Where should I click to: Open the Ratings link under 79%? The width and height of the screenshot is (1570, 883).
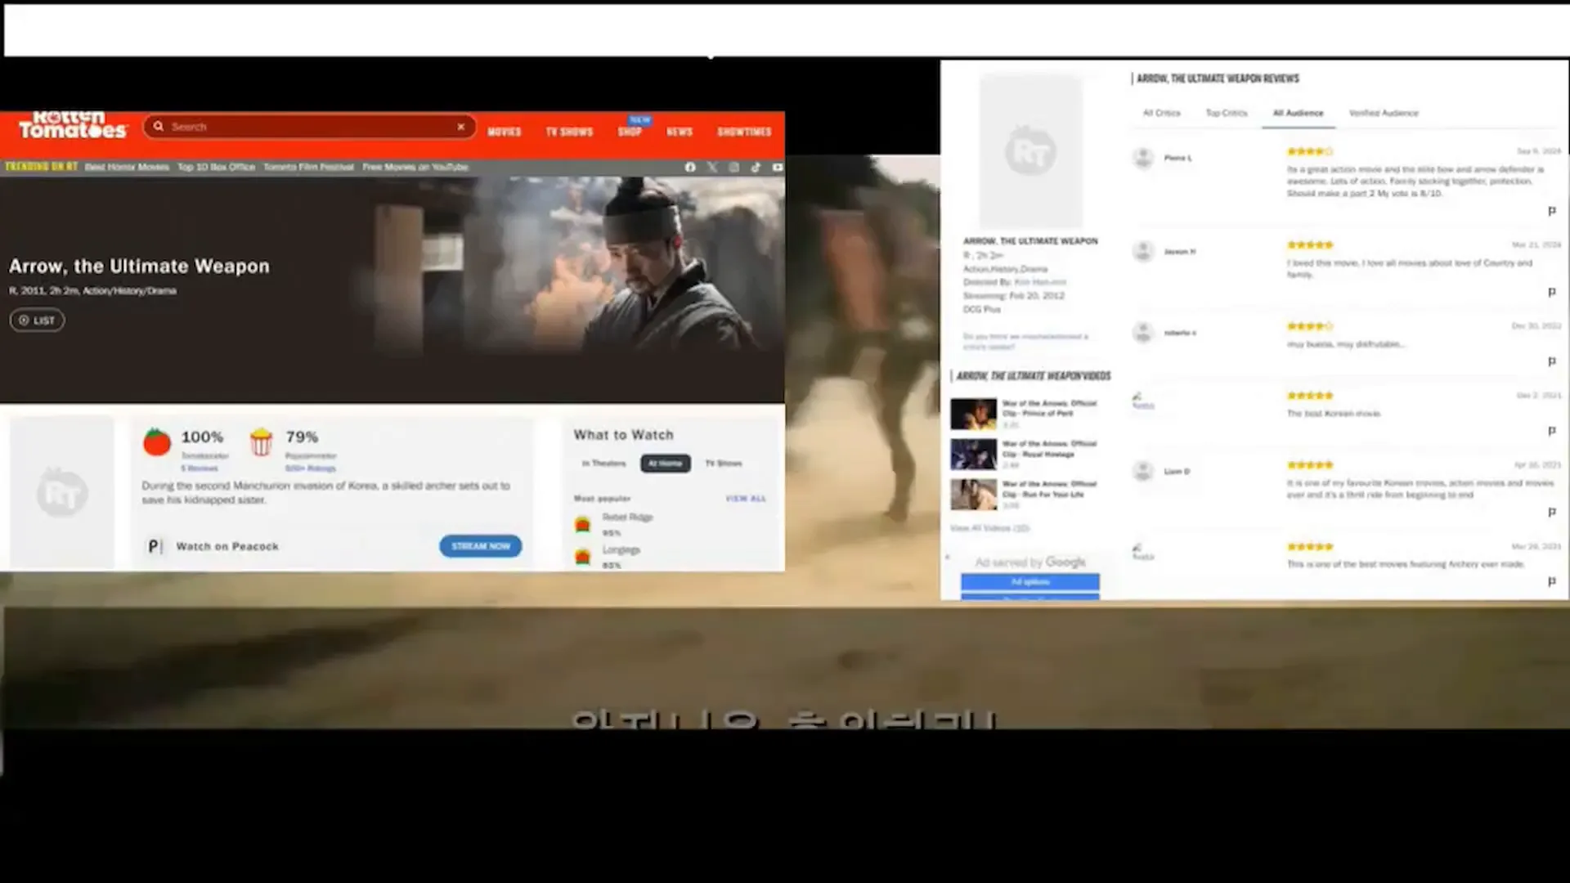pos(310,468)
